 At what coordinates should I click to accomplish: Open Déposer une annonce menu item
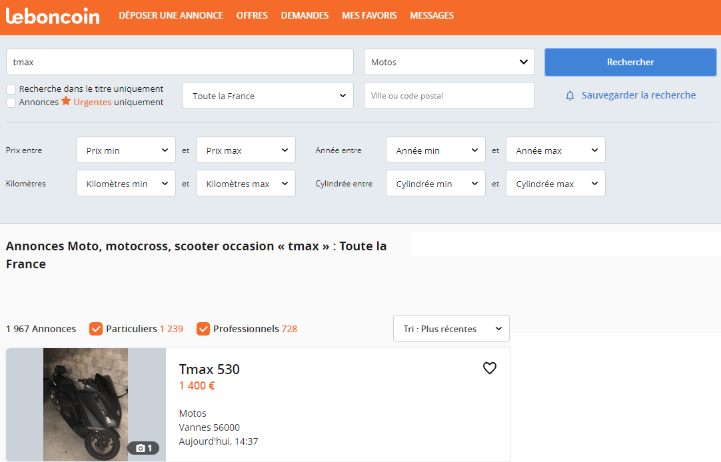171,15
